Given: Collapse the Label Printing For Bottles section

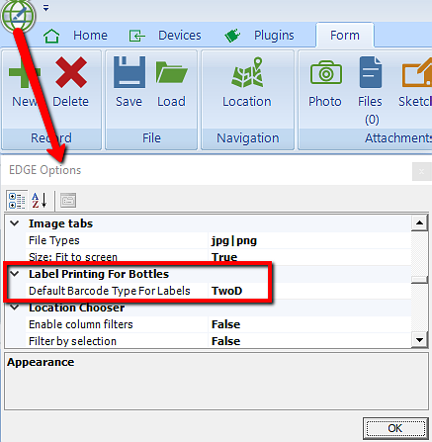Looking at the screenshot, I should coord(15,274).
